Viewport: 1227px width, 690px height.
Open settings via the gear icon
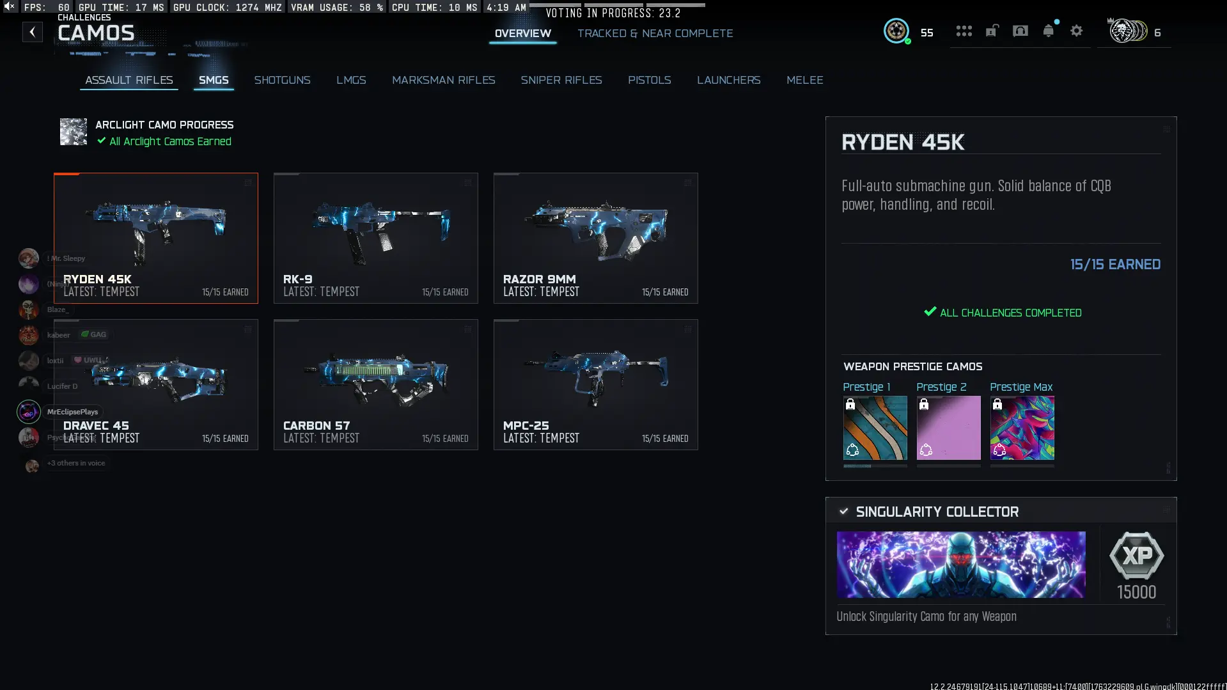(1077, 31)
